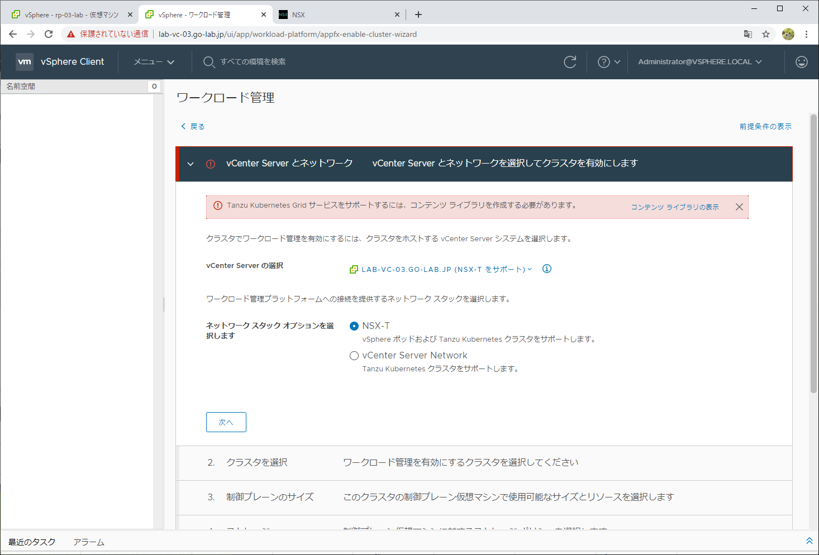Close the rp-03-lab 仮想マシン tab
The width and height of the screenshot is (819, 555).
point(130,15)
